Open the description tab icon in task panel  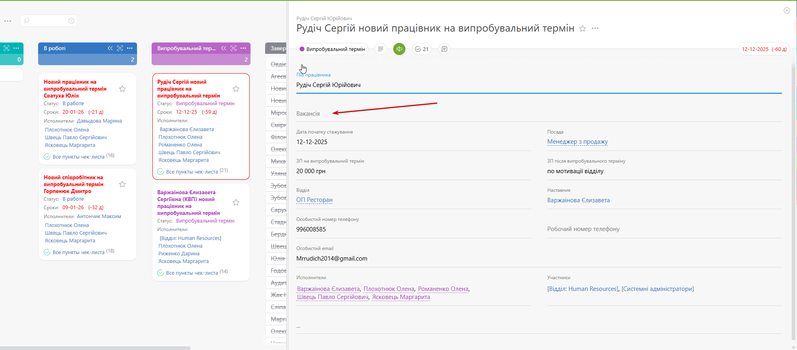pyautogui.click(x=380, y=49)
